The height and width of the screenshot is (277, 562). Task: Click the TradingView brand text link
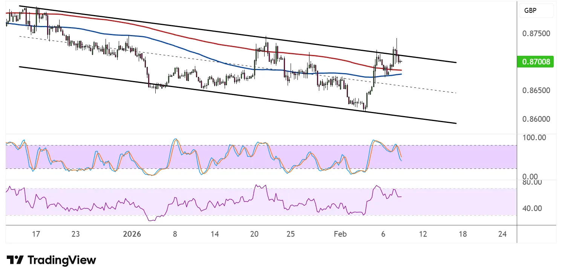[62, 260]
